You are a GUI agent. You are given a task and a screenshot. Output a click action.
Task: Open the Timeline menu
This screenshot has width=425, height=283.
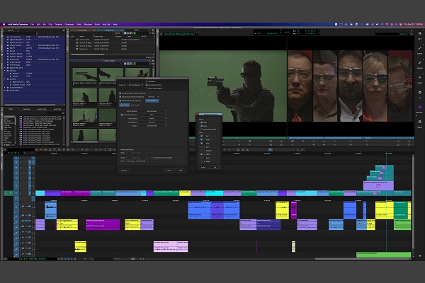click(x=59, y=24)
